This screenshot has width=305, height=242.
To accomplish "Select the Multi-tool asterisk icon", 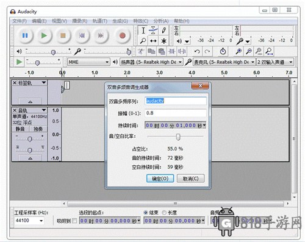I will pyautogui.click(x=163, y=41).
